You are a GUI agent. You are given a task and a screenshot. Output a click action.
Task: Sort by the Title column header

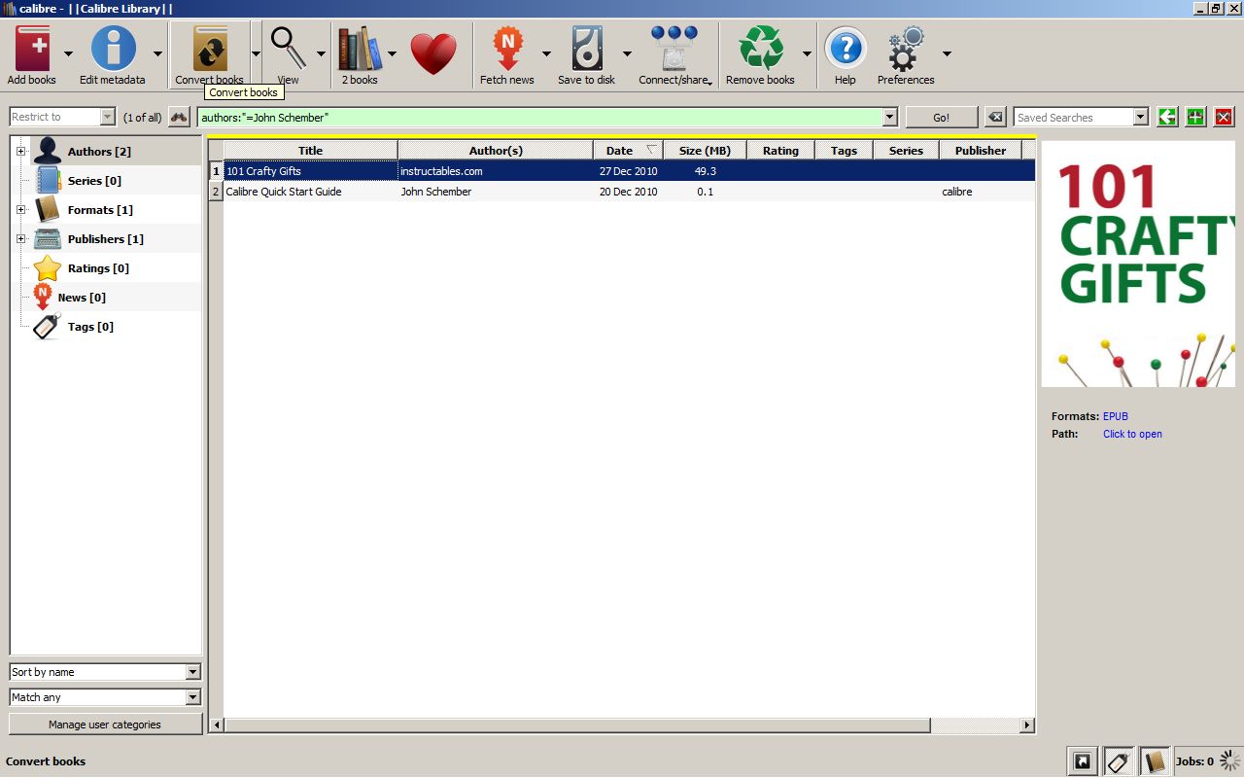[x=311, y=151]
